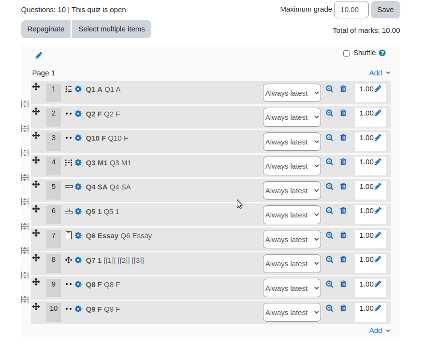Toggle page break after question 2
This screenshot has width=423, height=345.
click(25, 129)
